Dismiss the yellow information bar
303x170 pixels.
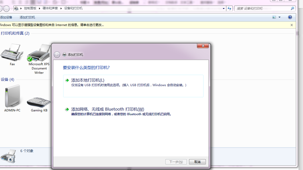pos(291,25)
